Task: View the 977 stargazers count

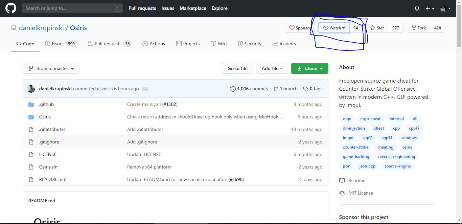Action: [x=396, y=28]
